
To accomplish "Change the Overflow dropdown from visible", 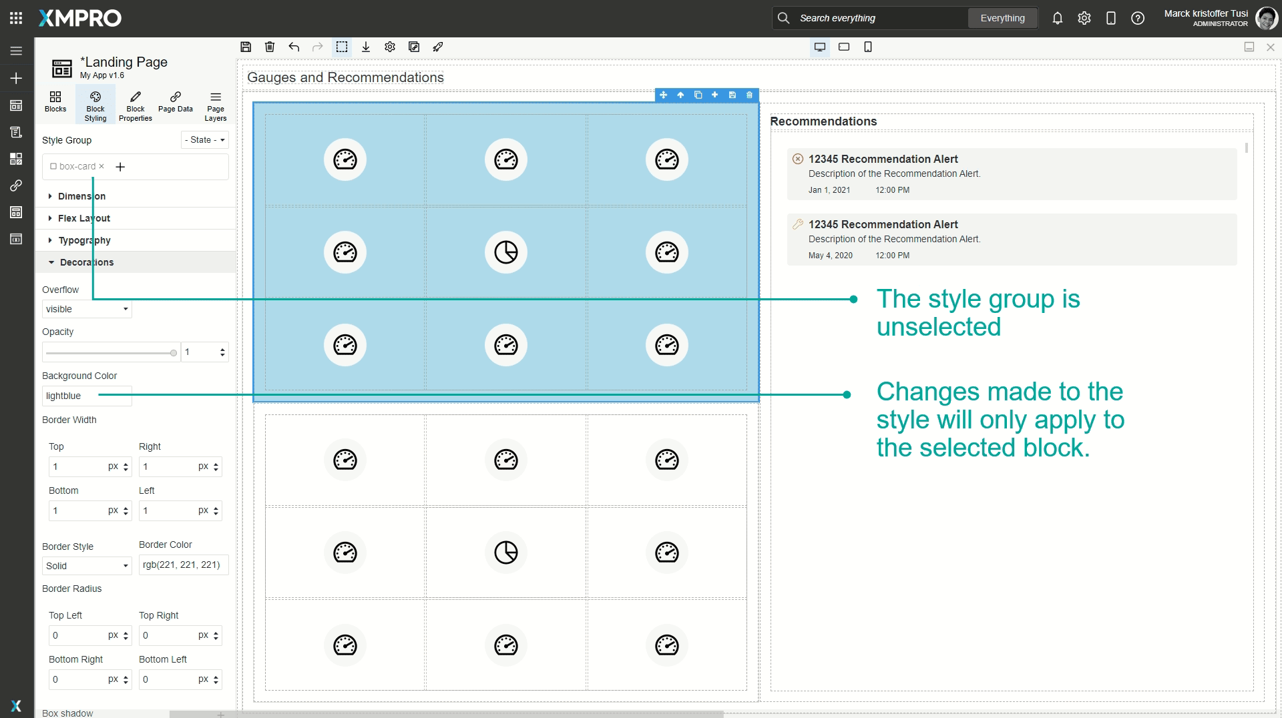I will tap(86, 309).
